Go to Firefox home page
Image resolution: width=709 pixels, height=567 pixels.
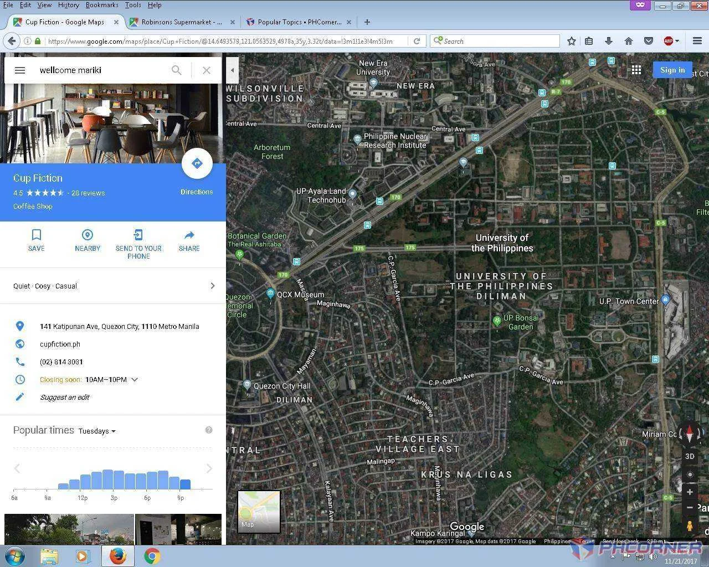[629, 41]
